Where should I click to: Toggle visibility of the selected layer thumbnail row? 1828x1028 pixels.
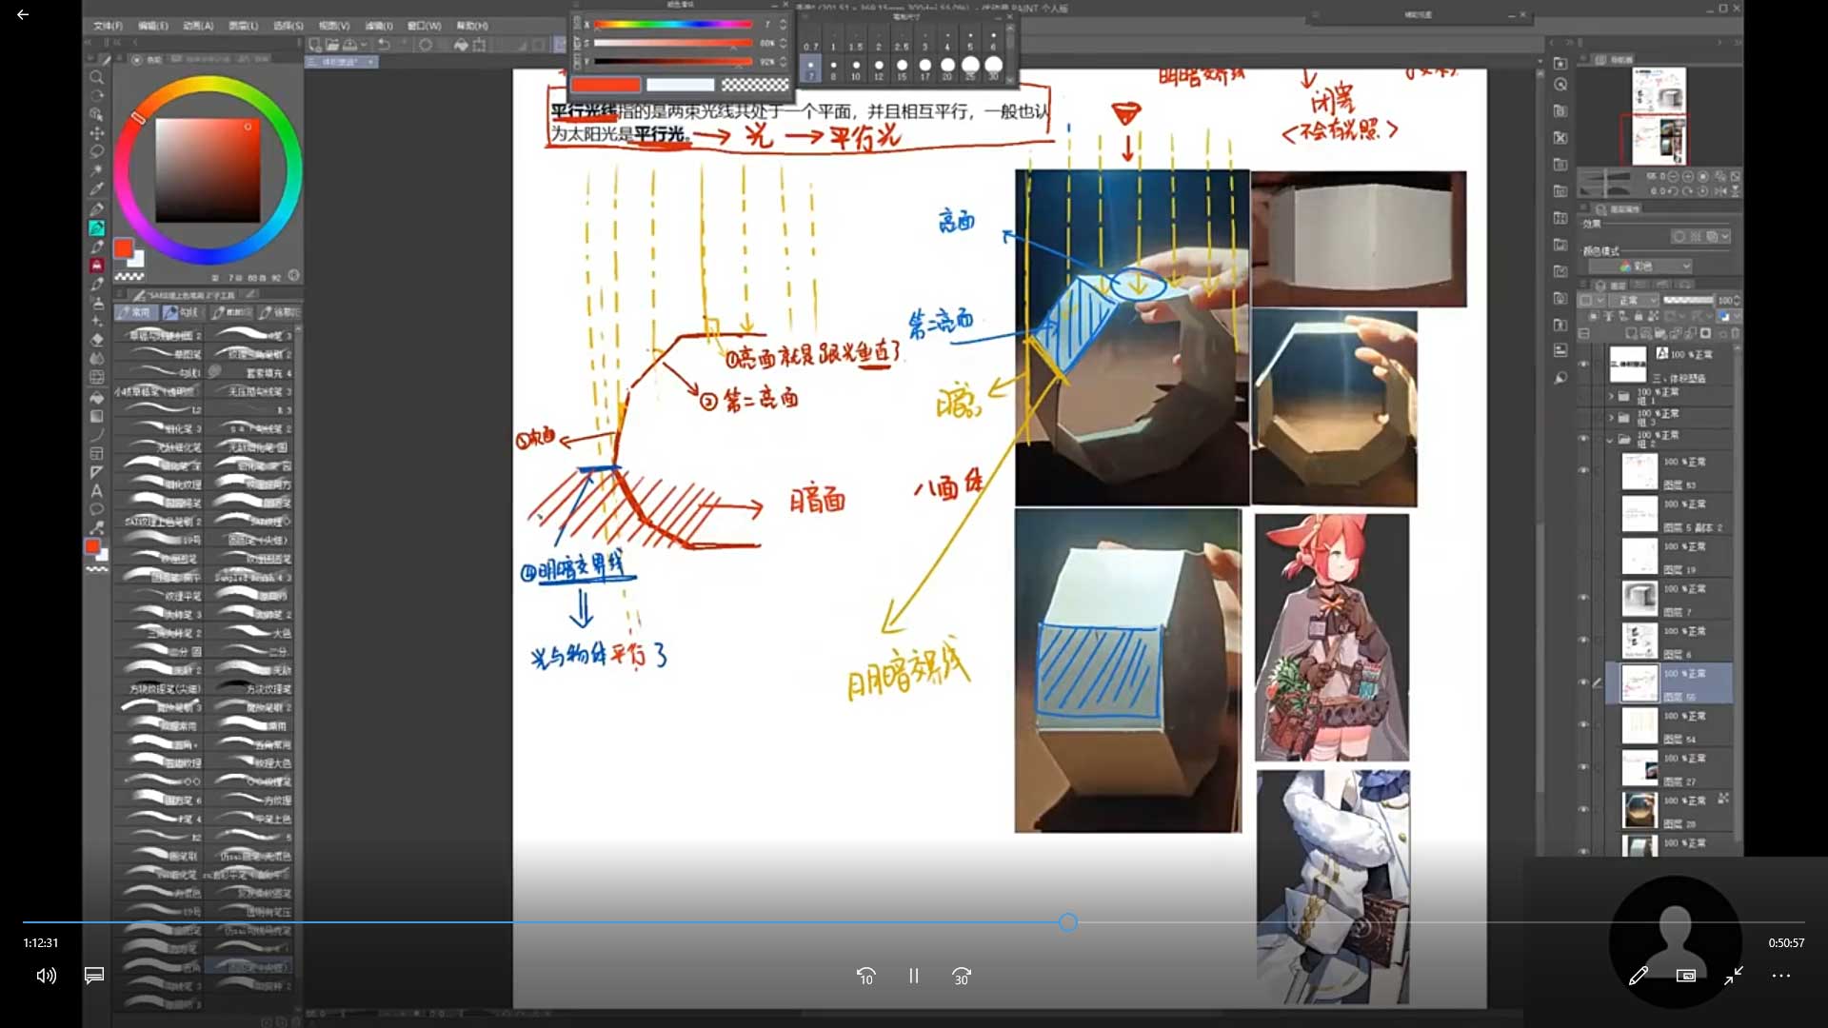pos(1583,682)
